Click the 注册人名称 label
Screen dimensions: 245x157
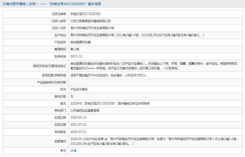tap(59, 21)
